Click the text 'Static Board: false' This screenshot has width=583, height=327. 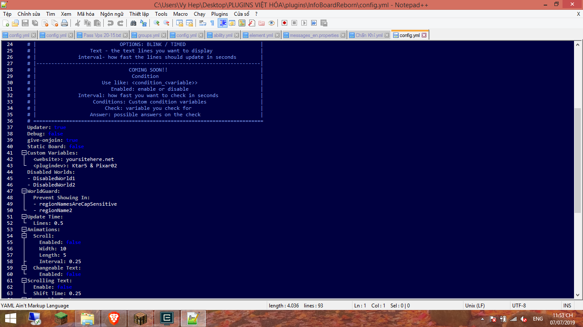click(x=55, y=146)
